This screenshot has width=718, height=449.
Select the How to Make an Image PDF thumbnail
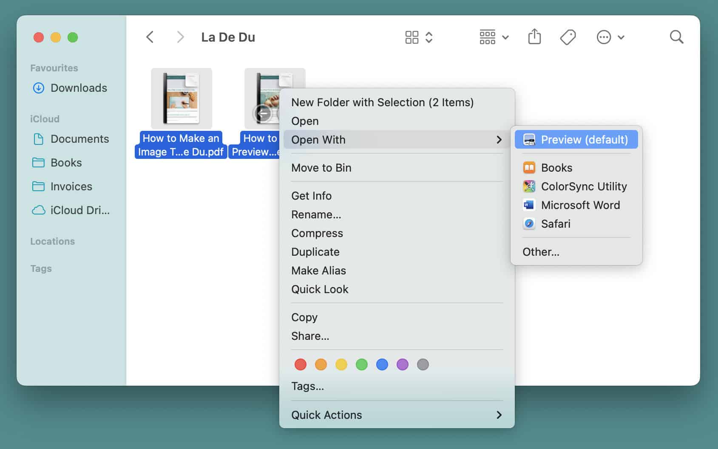coord(181,98)
